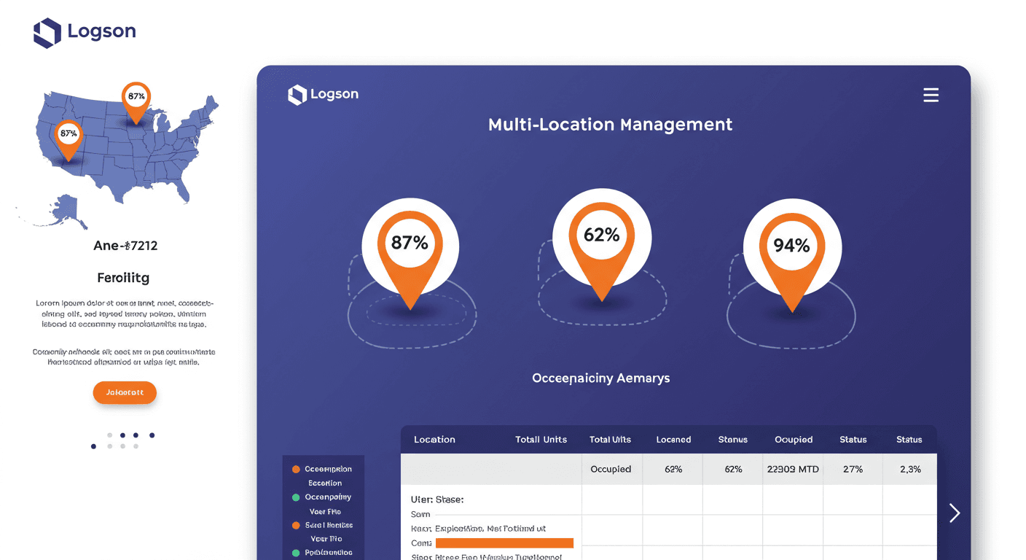Screen dimensions: 1026x560
Task: Click the 'Uter: Stase:' row label
Action: (437, 500)
